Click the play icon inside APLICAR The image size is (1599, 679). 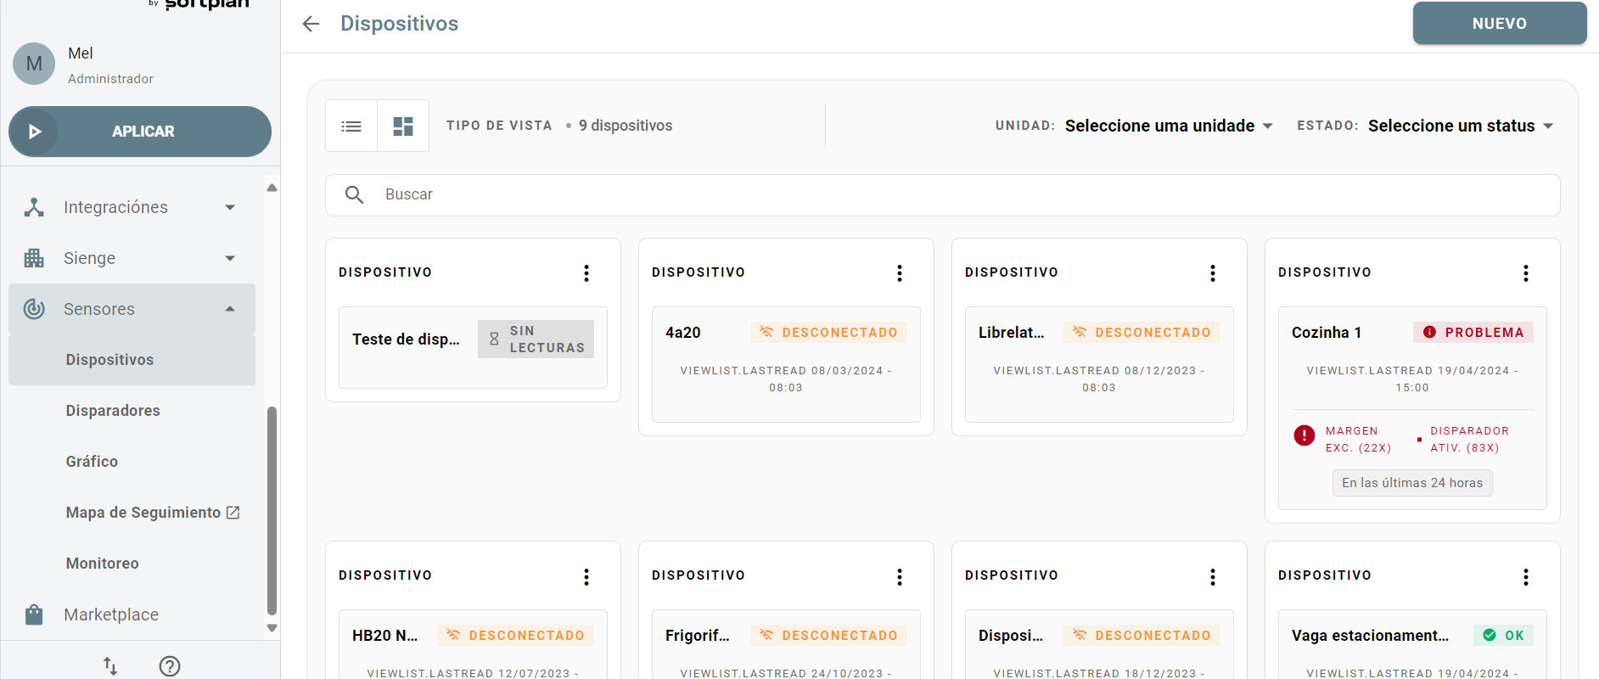(x=35, y=132)
